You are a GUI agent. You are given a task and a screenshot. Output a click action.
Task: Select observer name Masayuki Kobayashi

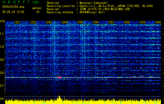[94, 3]
